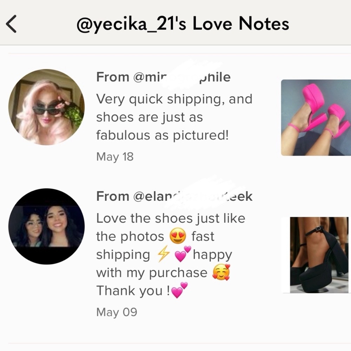
Task: Click the 'Thank you !' text
Action: click(x=133, y=291)
